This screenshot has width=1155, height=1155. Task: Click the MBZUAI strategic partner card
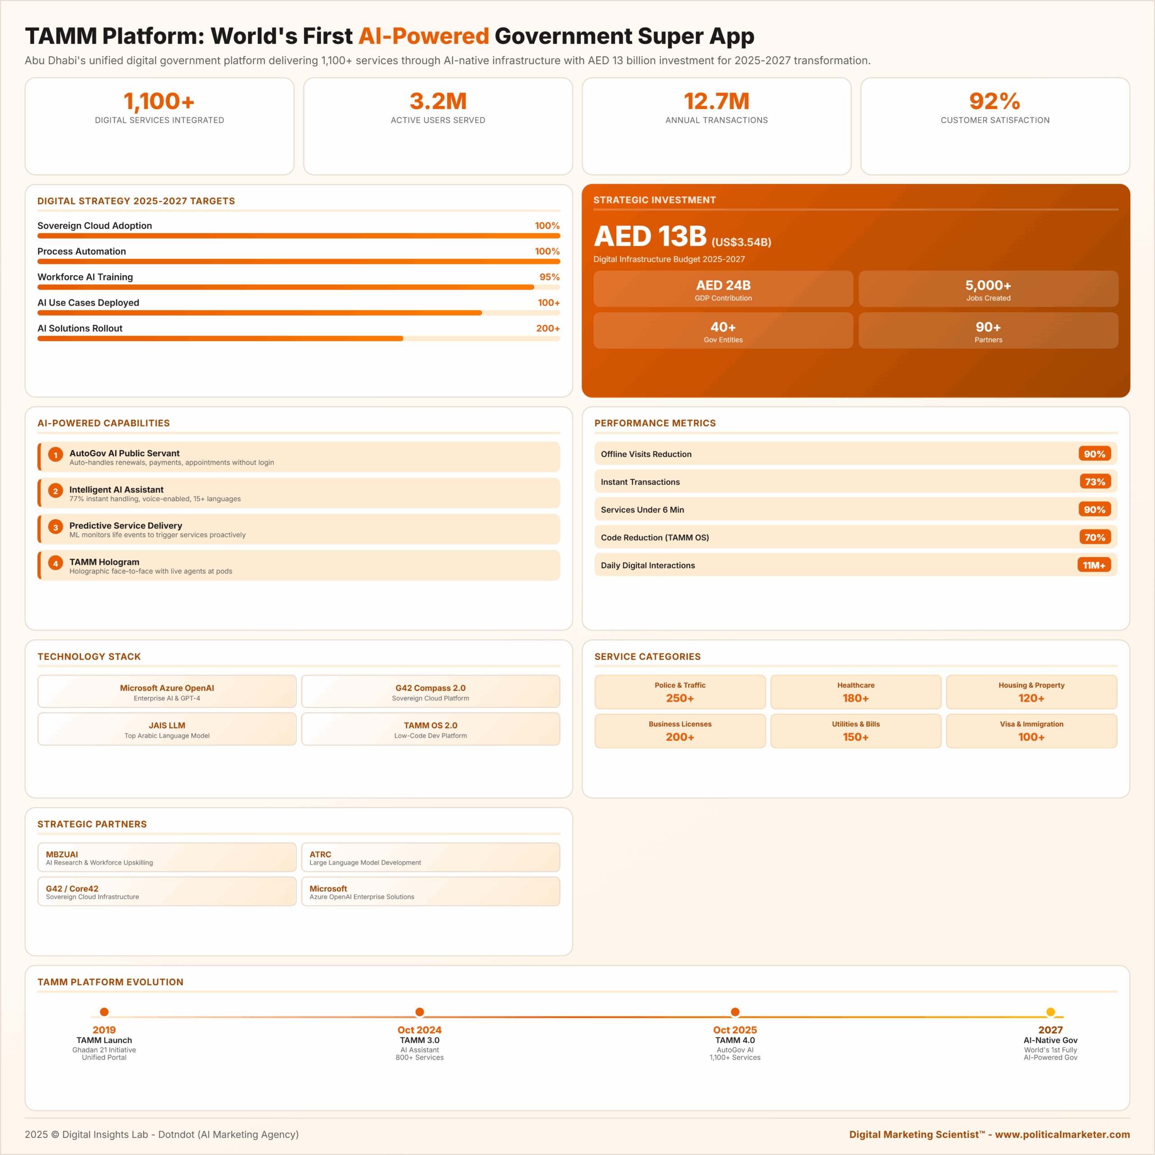tap(167, 857)
